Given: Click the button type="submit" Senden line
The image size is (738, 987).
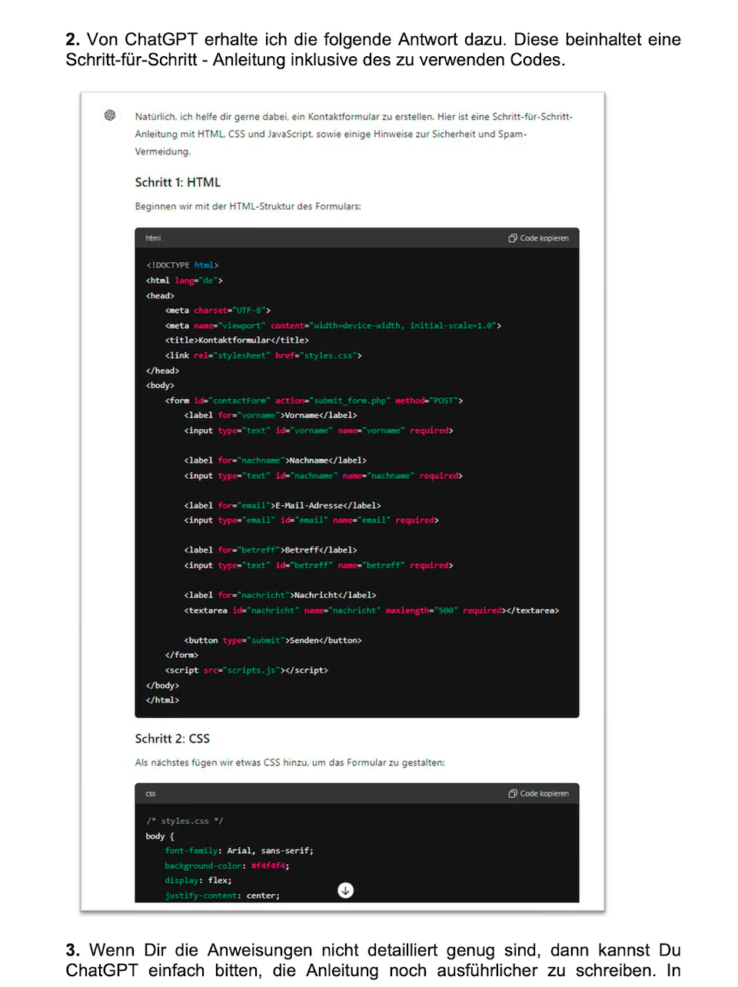Looking at the screenshot, I should [x=273, y=640].
